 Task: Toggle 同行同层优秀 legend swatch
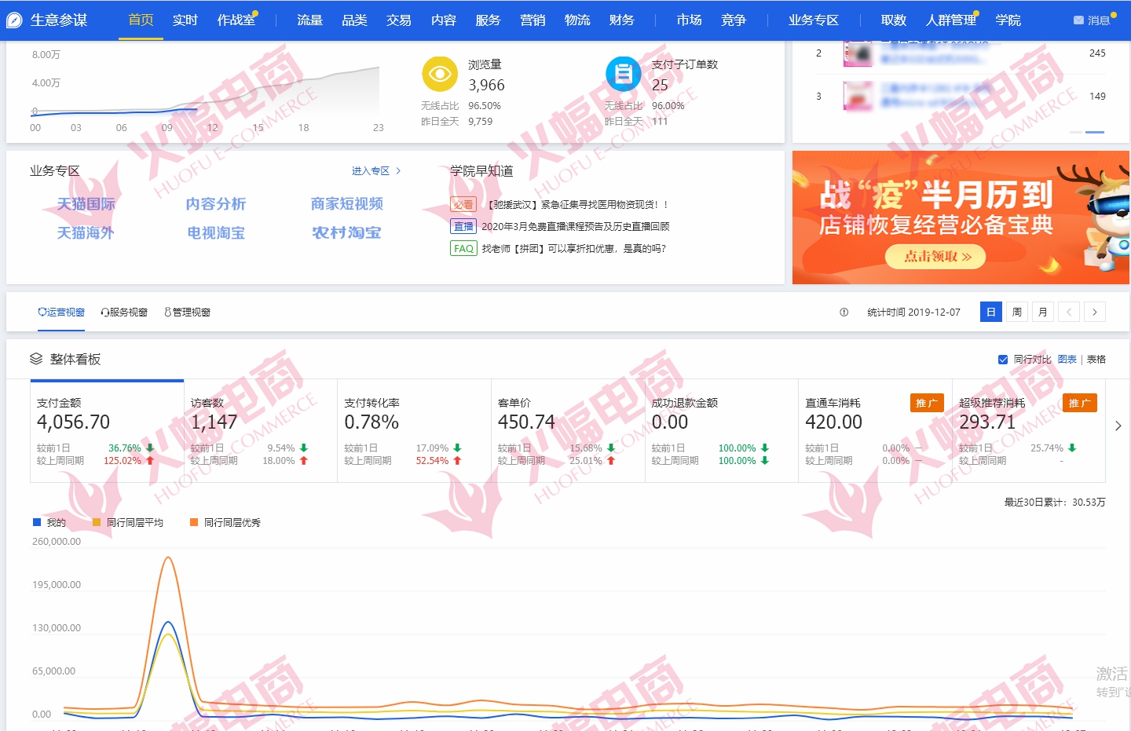(194, 522)
